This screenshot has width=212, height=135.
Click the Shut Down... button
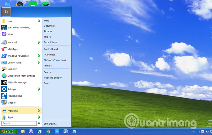click(50, 124)
